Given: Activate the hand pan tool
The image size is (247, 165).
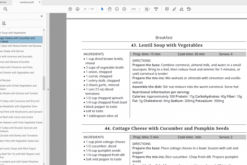Looking at the screenshot, I should point(109,9).
